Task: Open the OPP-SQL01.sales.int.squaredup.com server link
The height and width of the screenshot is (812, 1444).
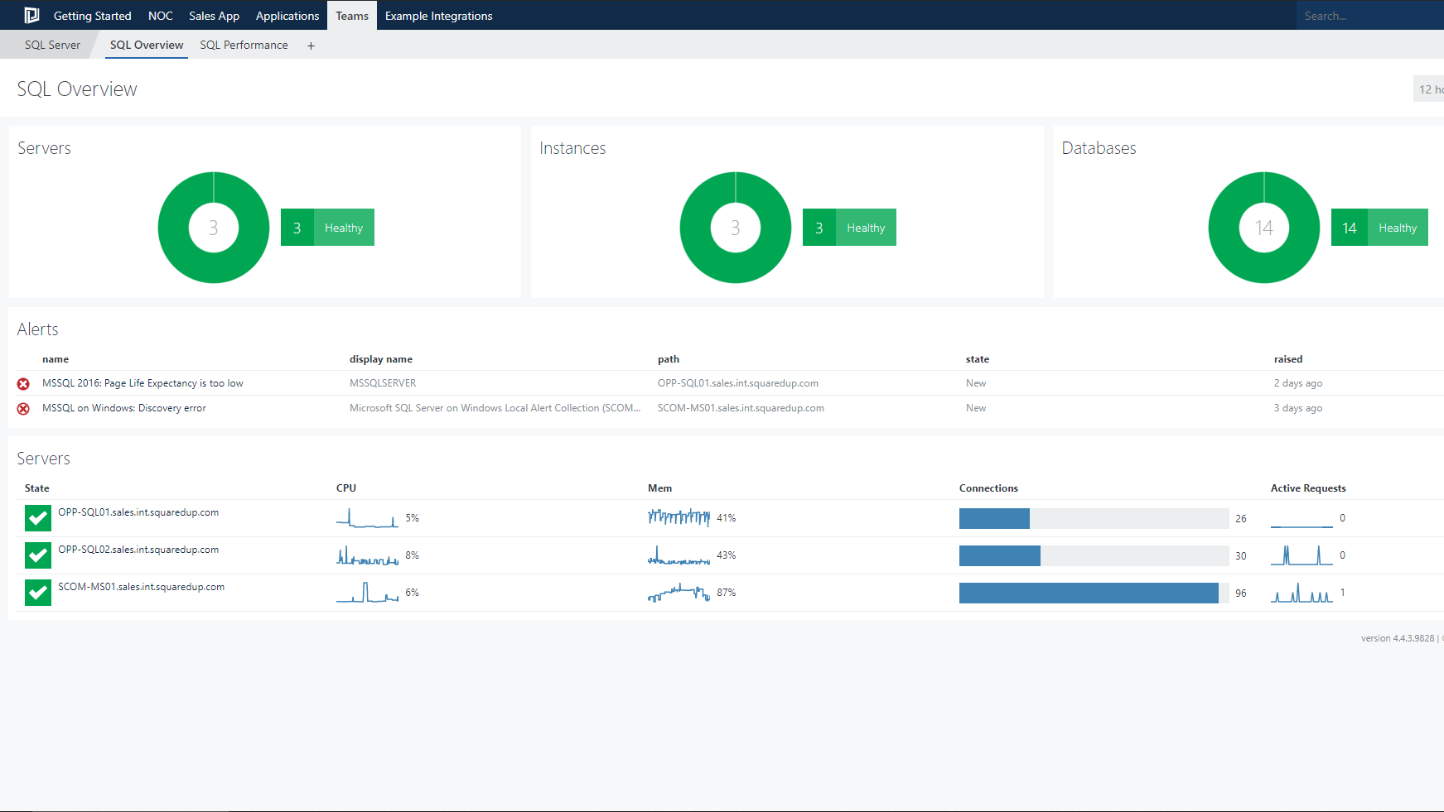Action: point(138,512)
